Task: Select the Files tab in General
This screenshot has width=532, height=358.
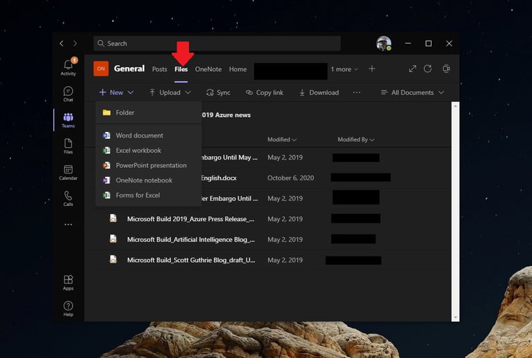Action: [181, 69]
